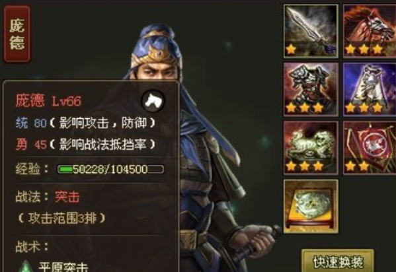The width and height of the screenshot is (396, 272).
Task: Click the 统 80 command stat
Action: (31, 123)
